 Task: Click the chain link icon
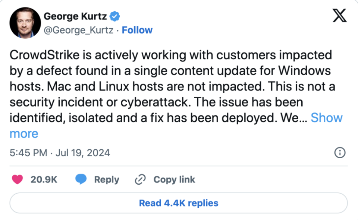coord(140,180)
